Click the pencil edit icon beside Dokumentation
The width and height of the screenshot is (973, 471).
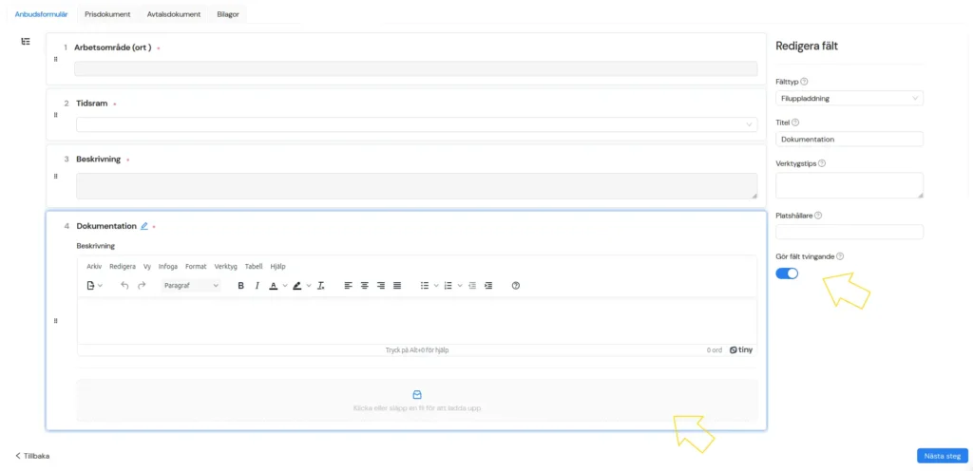(x=144, y=226)
